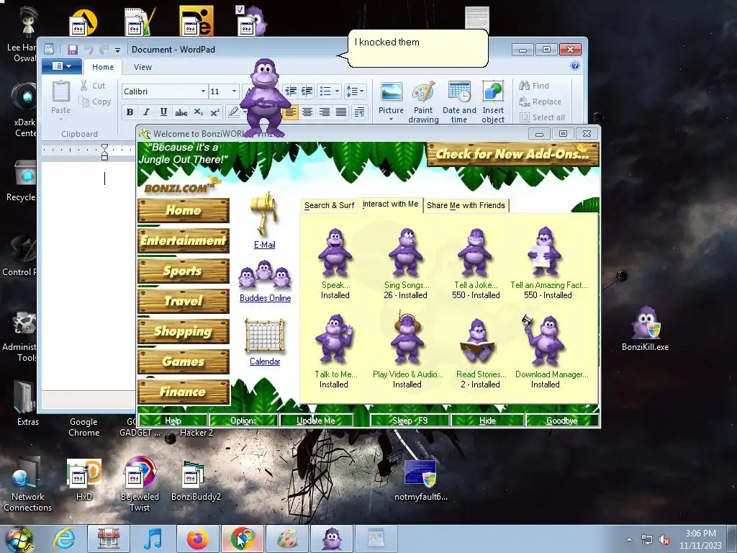Switch to Interact with Me tab
This screenshot has width=737, height=553.
[390, 204]
